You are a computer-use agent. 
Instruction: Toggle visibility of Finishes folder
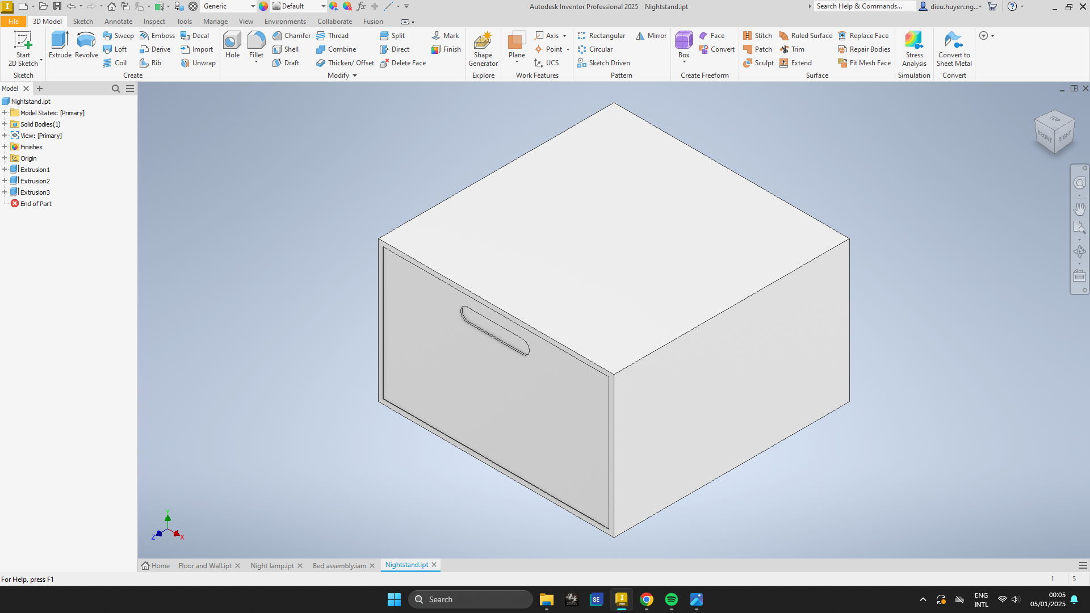(5, 146)
